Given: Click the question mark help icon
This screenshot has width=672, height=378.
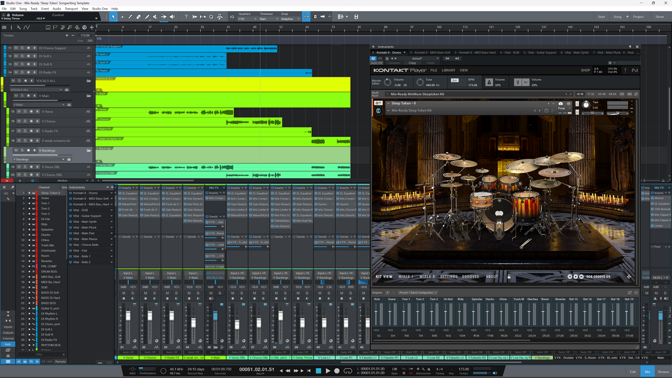Looking at the screenshot, I should (185, 17).
